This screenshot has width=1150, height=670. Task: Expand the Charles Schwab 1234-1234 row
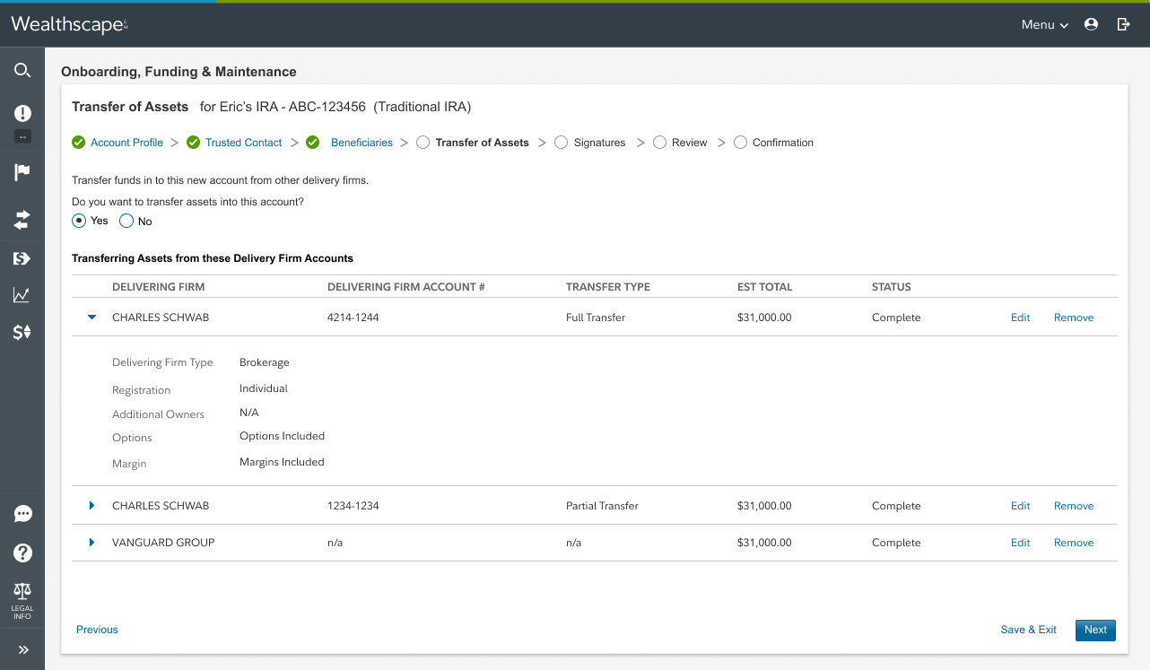91,506
